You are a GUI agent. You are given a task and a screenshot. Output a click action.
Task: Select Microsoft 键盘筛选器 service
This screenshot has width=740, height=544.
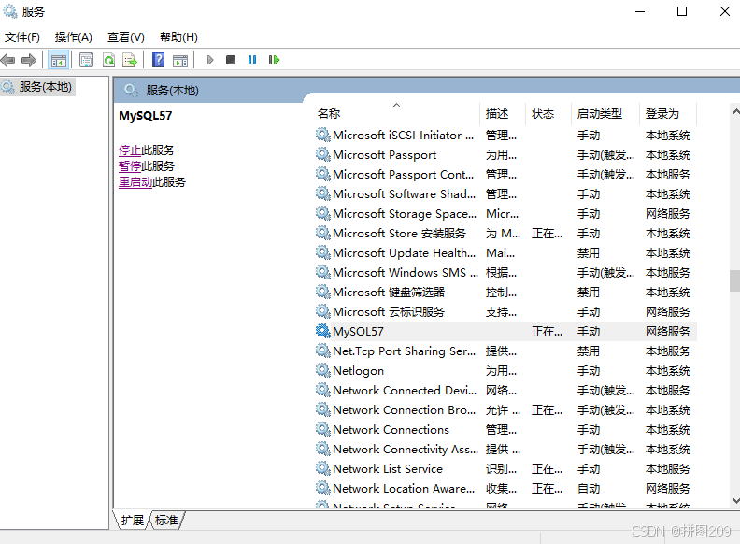click(505, 292)
